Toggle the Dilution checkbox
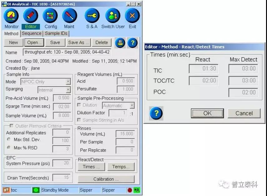The image size is (267, 196). coord(79,105)
